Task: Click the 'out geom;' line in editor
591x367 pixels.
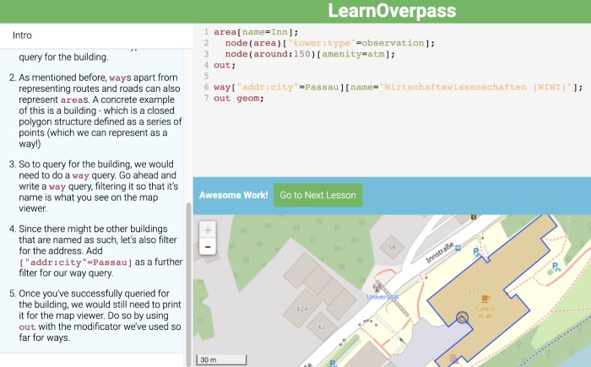Action: [x=239, y=98]
